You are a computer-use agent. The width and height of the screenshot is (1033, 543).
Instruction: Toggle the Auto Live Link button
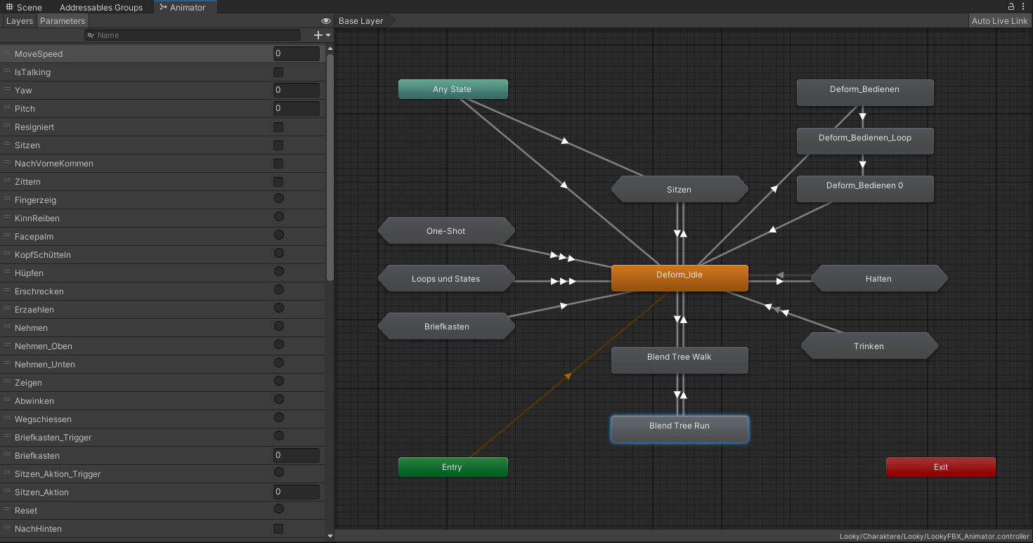[999, 21]
